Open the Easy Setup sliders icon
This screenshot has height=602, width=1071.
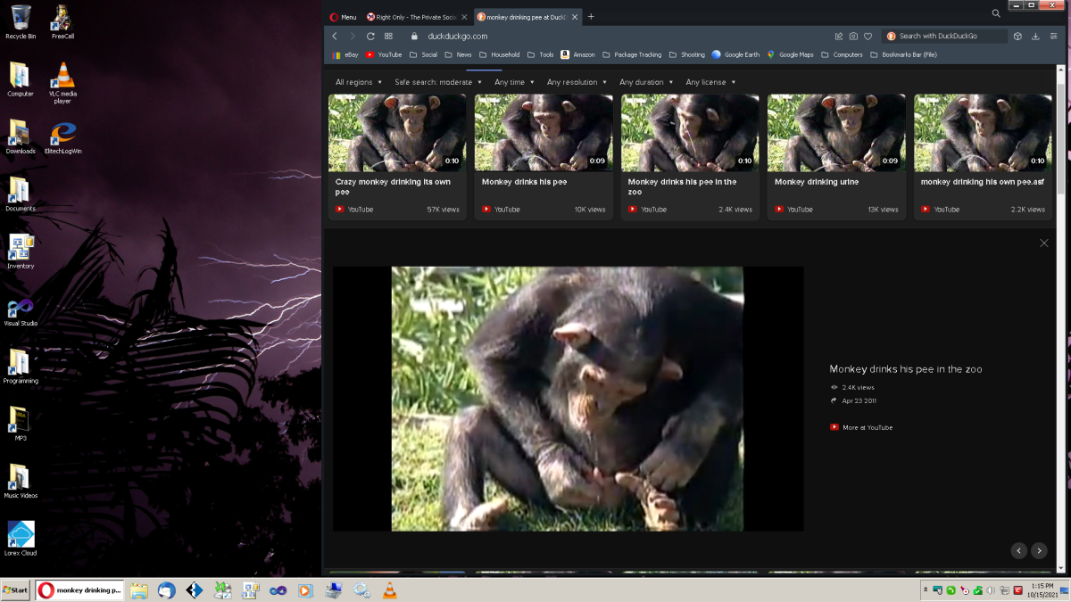(1053, 37)
